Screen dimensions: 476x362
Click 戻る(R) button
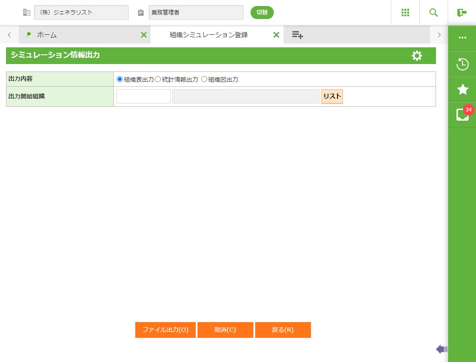[283, 330]
